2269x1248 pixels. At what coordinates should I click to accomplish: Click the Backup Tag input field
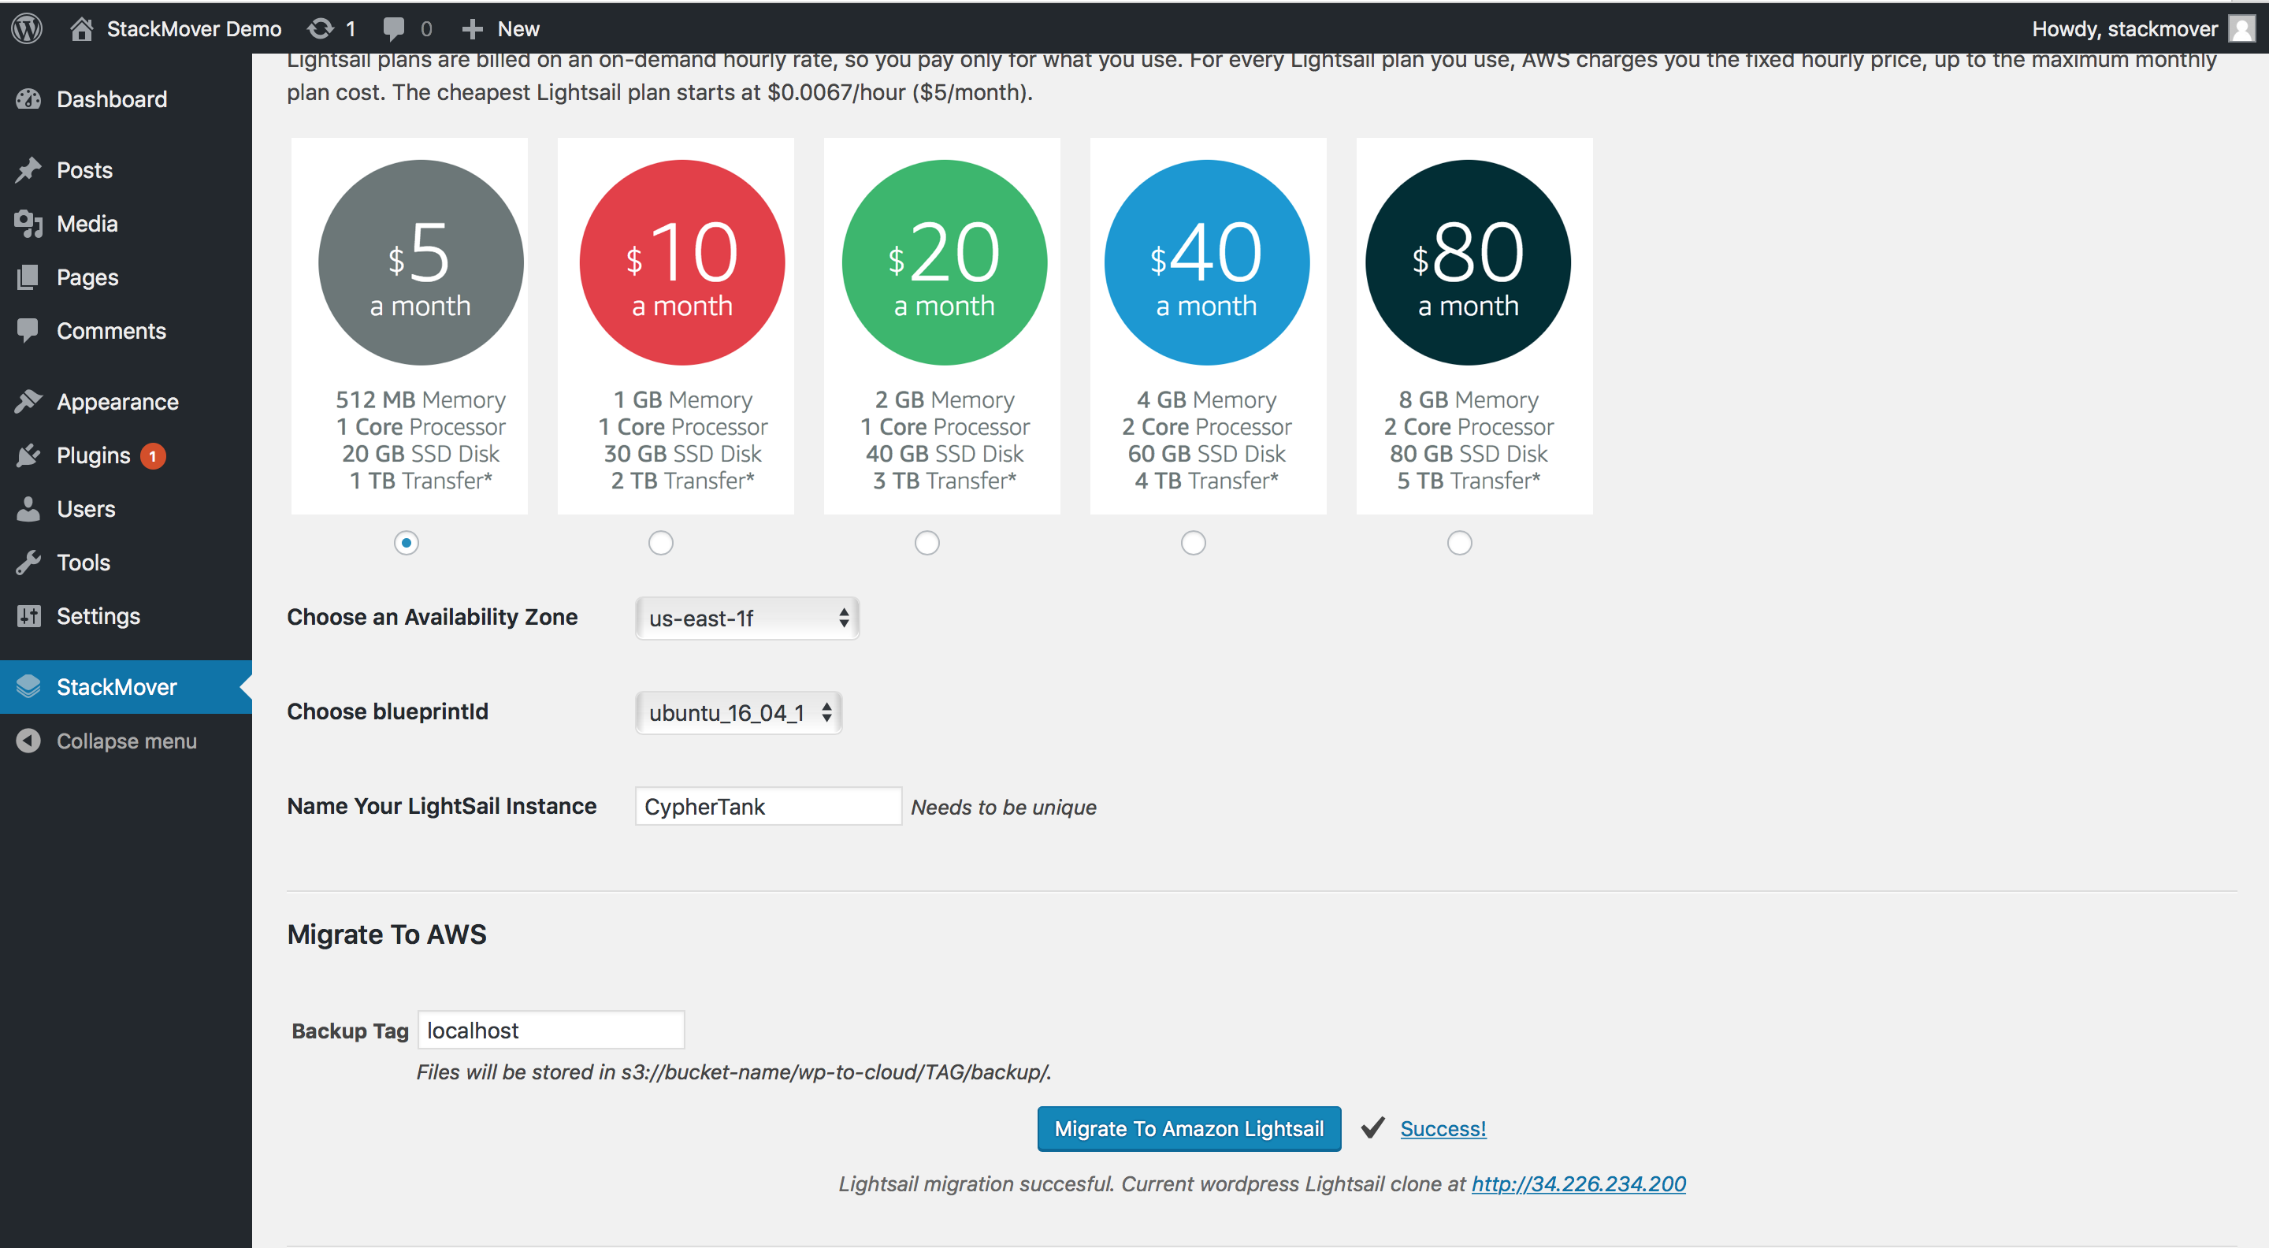coord(551,1030)
